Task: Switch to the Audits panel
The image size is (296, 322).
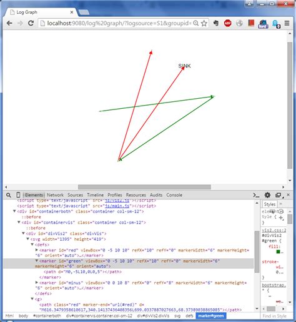Action: pos(156,195)
